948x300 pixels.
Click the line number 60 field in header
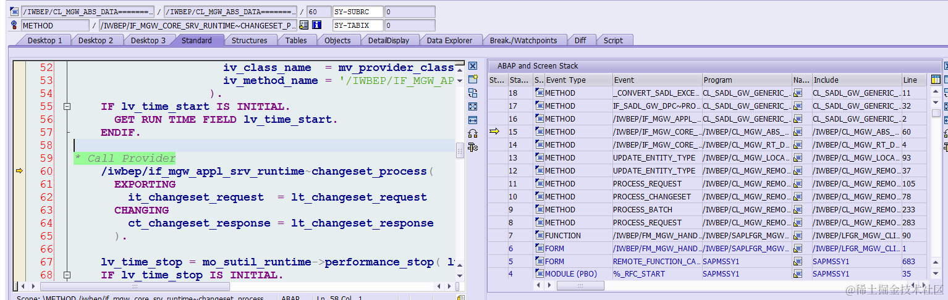[319, 12]
